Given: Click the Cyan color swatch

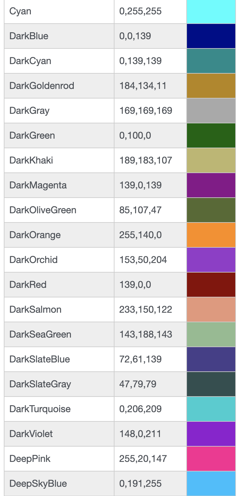Looking at the screenshot, I should tap(211, 11).
